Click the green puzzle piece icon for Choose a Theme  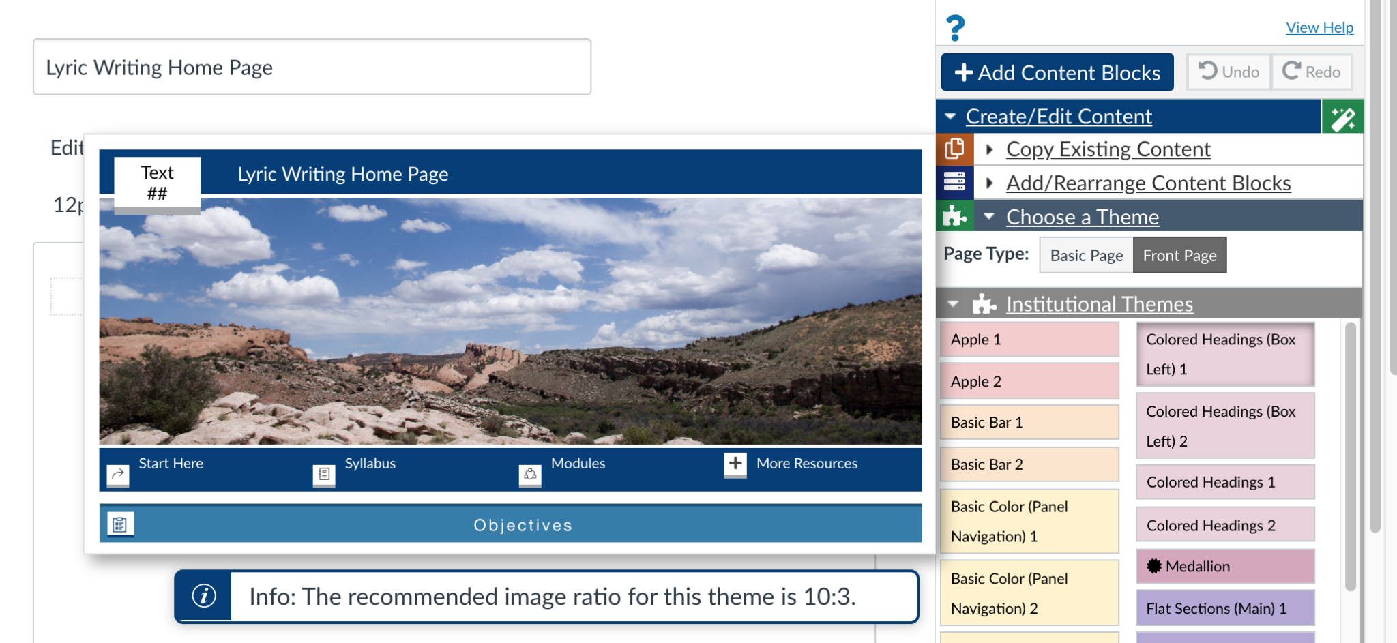[956, 215]
